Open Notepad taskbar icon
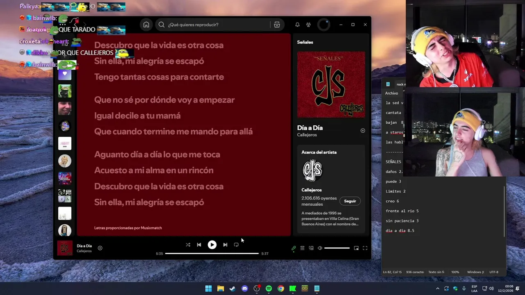525x295 pixels. (x=317, y=288)
